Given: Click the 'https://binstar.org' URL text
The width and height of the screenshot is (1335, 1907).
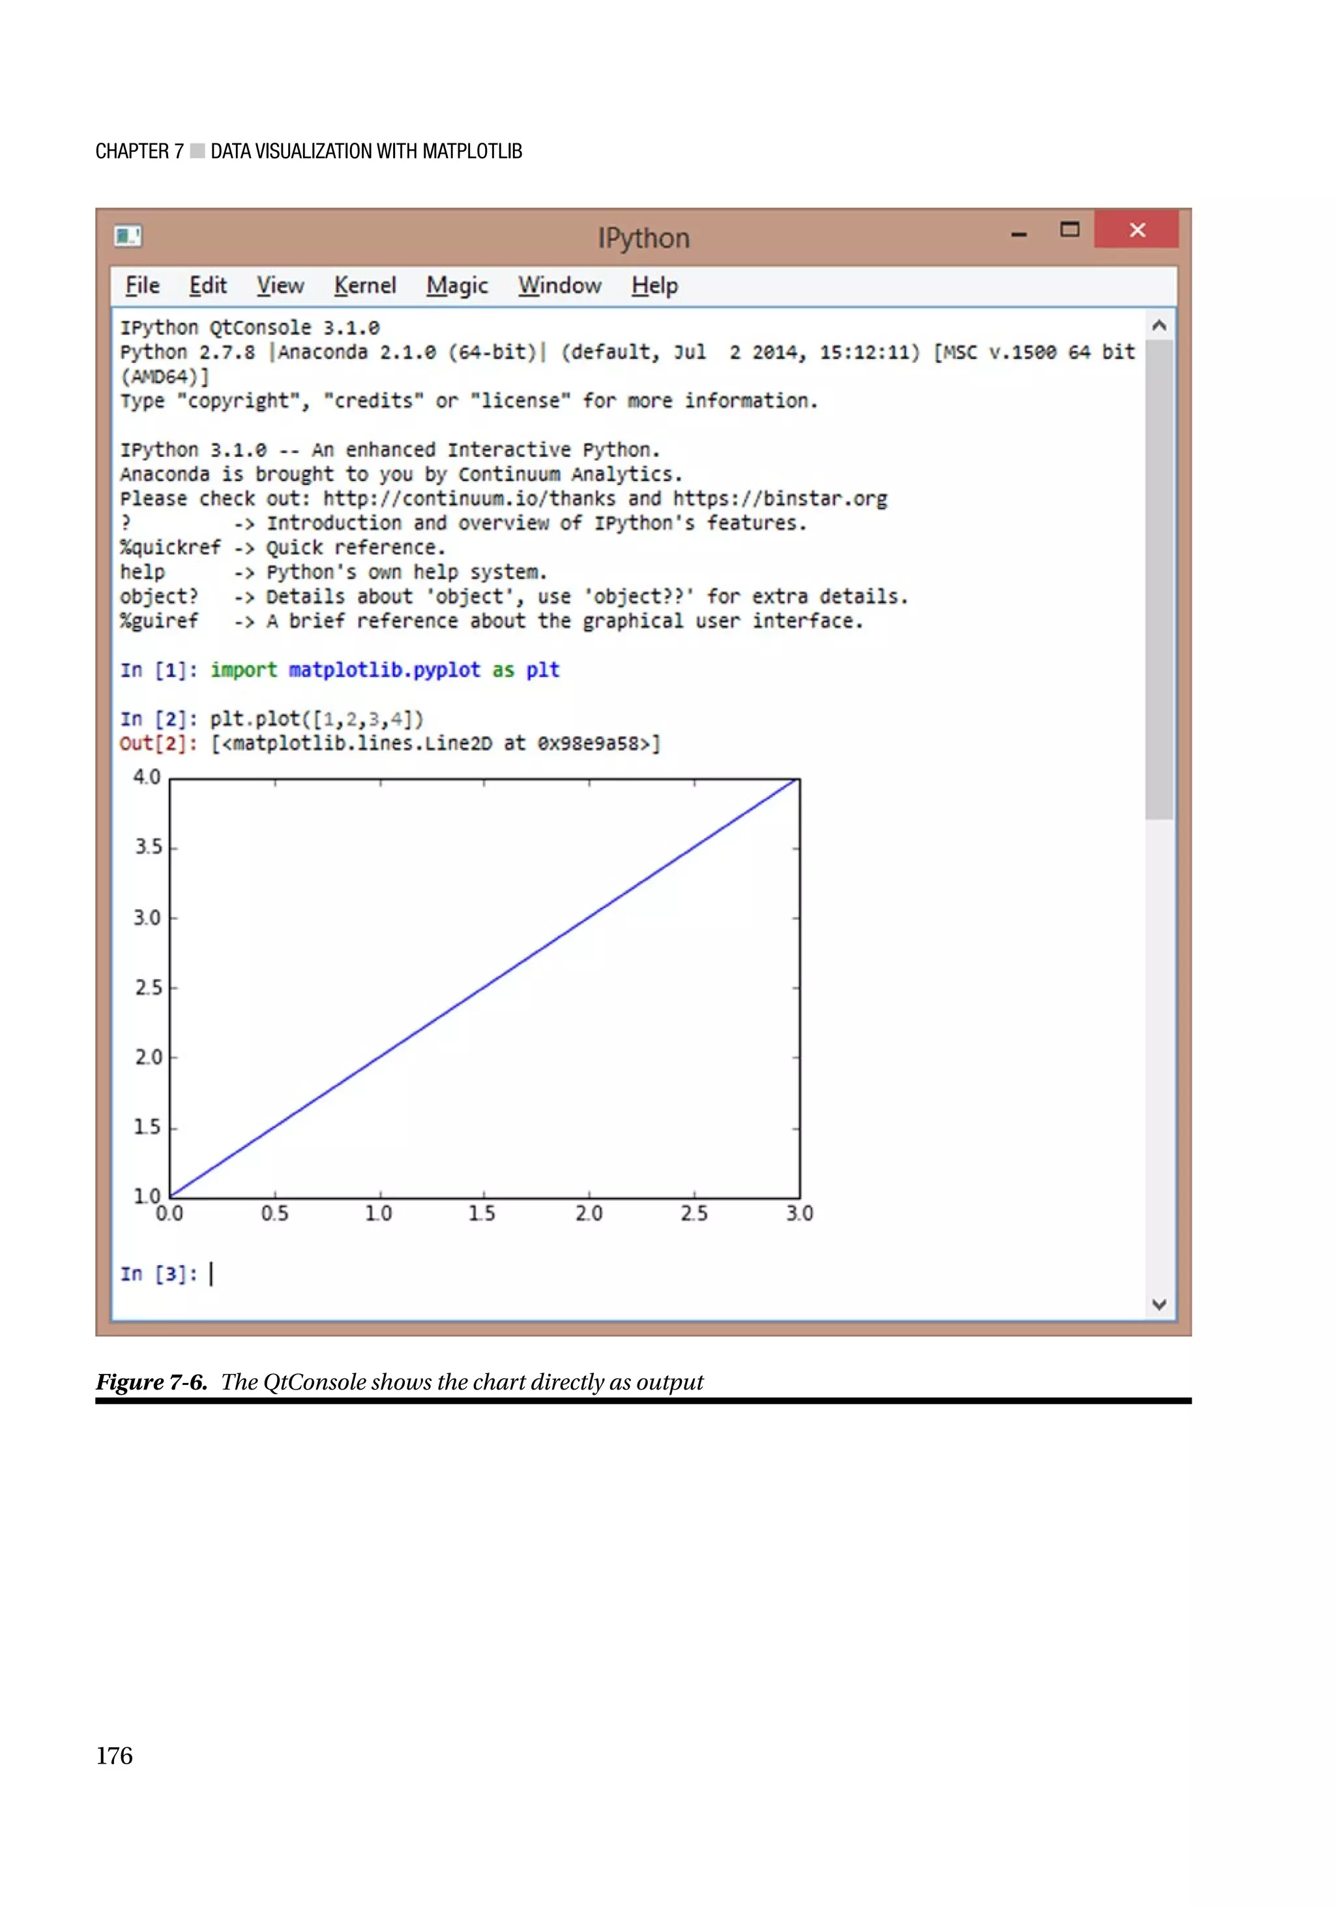Looking at the screenshot, I should coord(780,499).
